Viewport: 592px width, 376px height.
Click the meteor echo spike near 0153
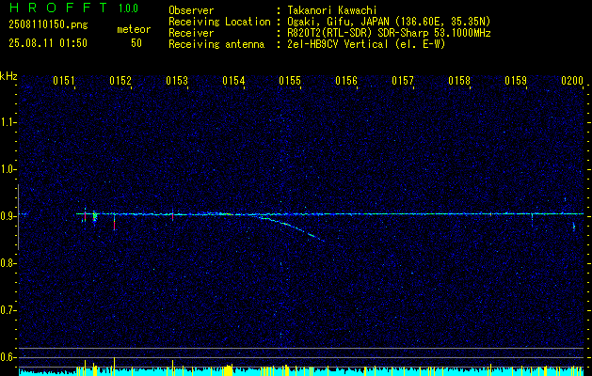tap(172, 215)
